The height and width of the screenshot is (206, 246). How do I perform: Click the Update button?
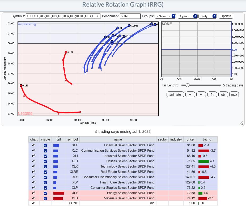226,16
